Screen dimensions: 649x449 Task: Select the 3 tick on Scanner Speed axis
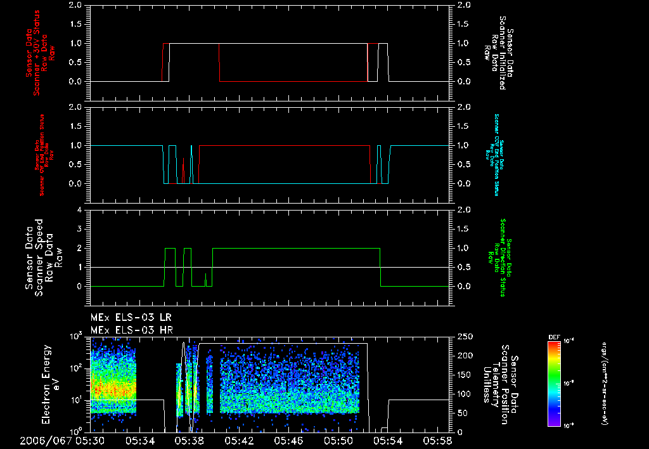point(79,229)
